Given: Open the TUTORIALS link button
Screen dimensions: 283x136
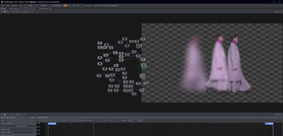Looking at the screenshot, I should tap(57, 6).
